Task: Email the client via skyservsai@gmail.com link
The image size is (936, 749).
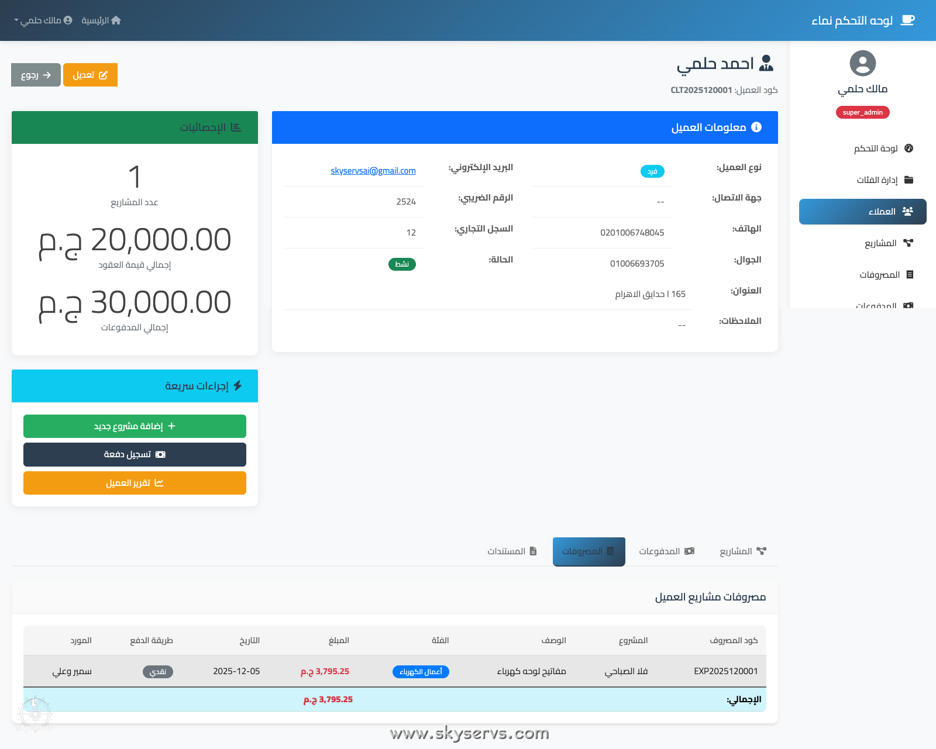Action: tap(373, 171)
